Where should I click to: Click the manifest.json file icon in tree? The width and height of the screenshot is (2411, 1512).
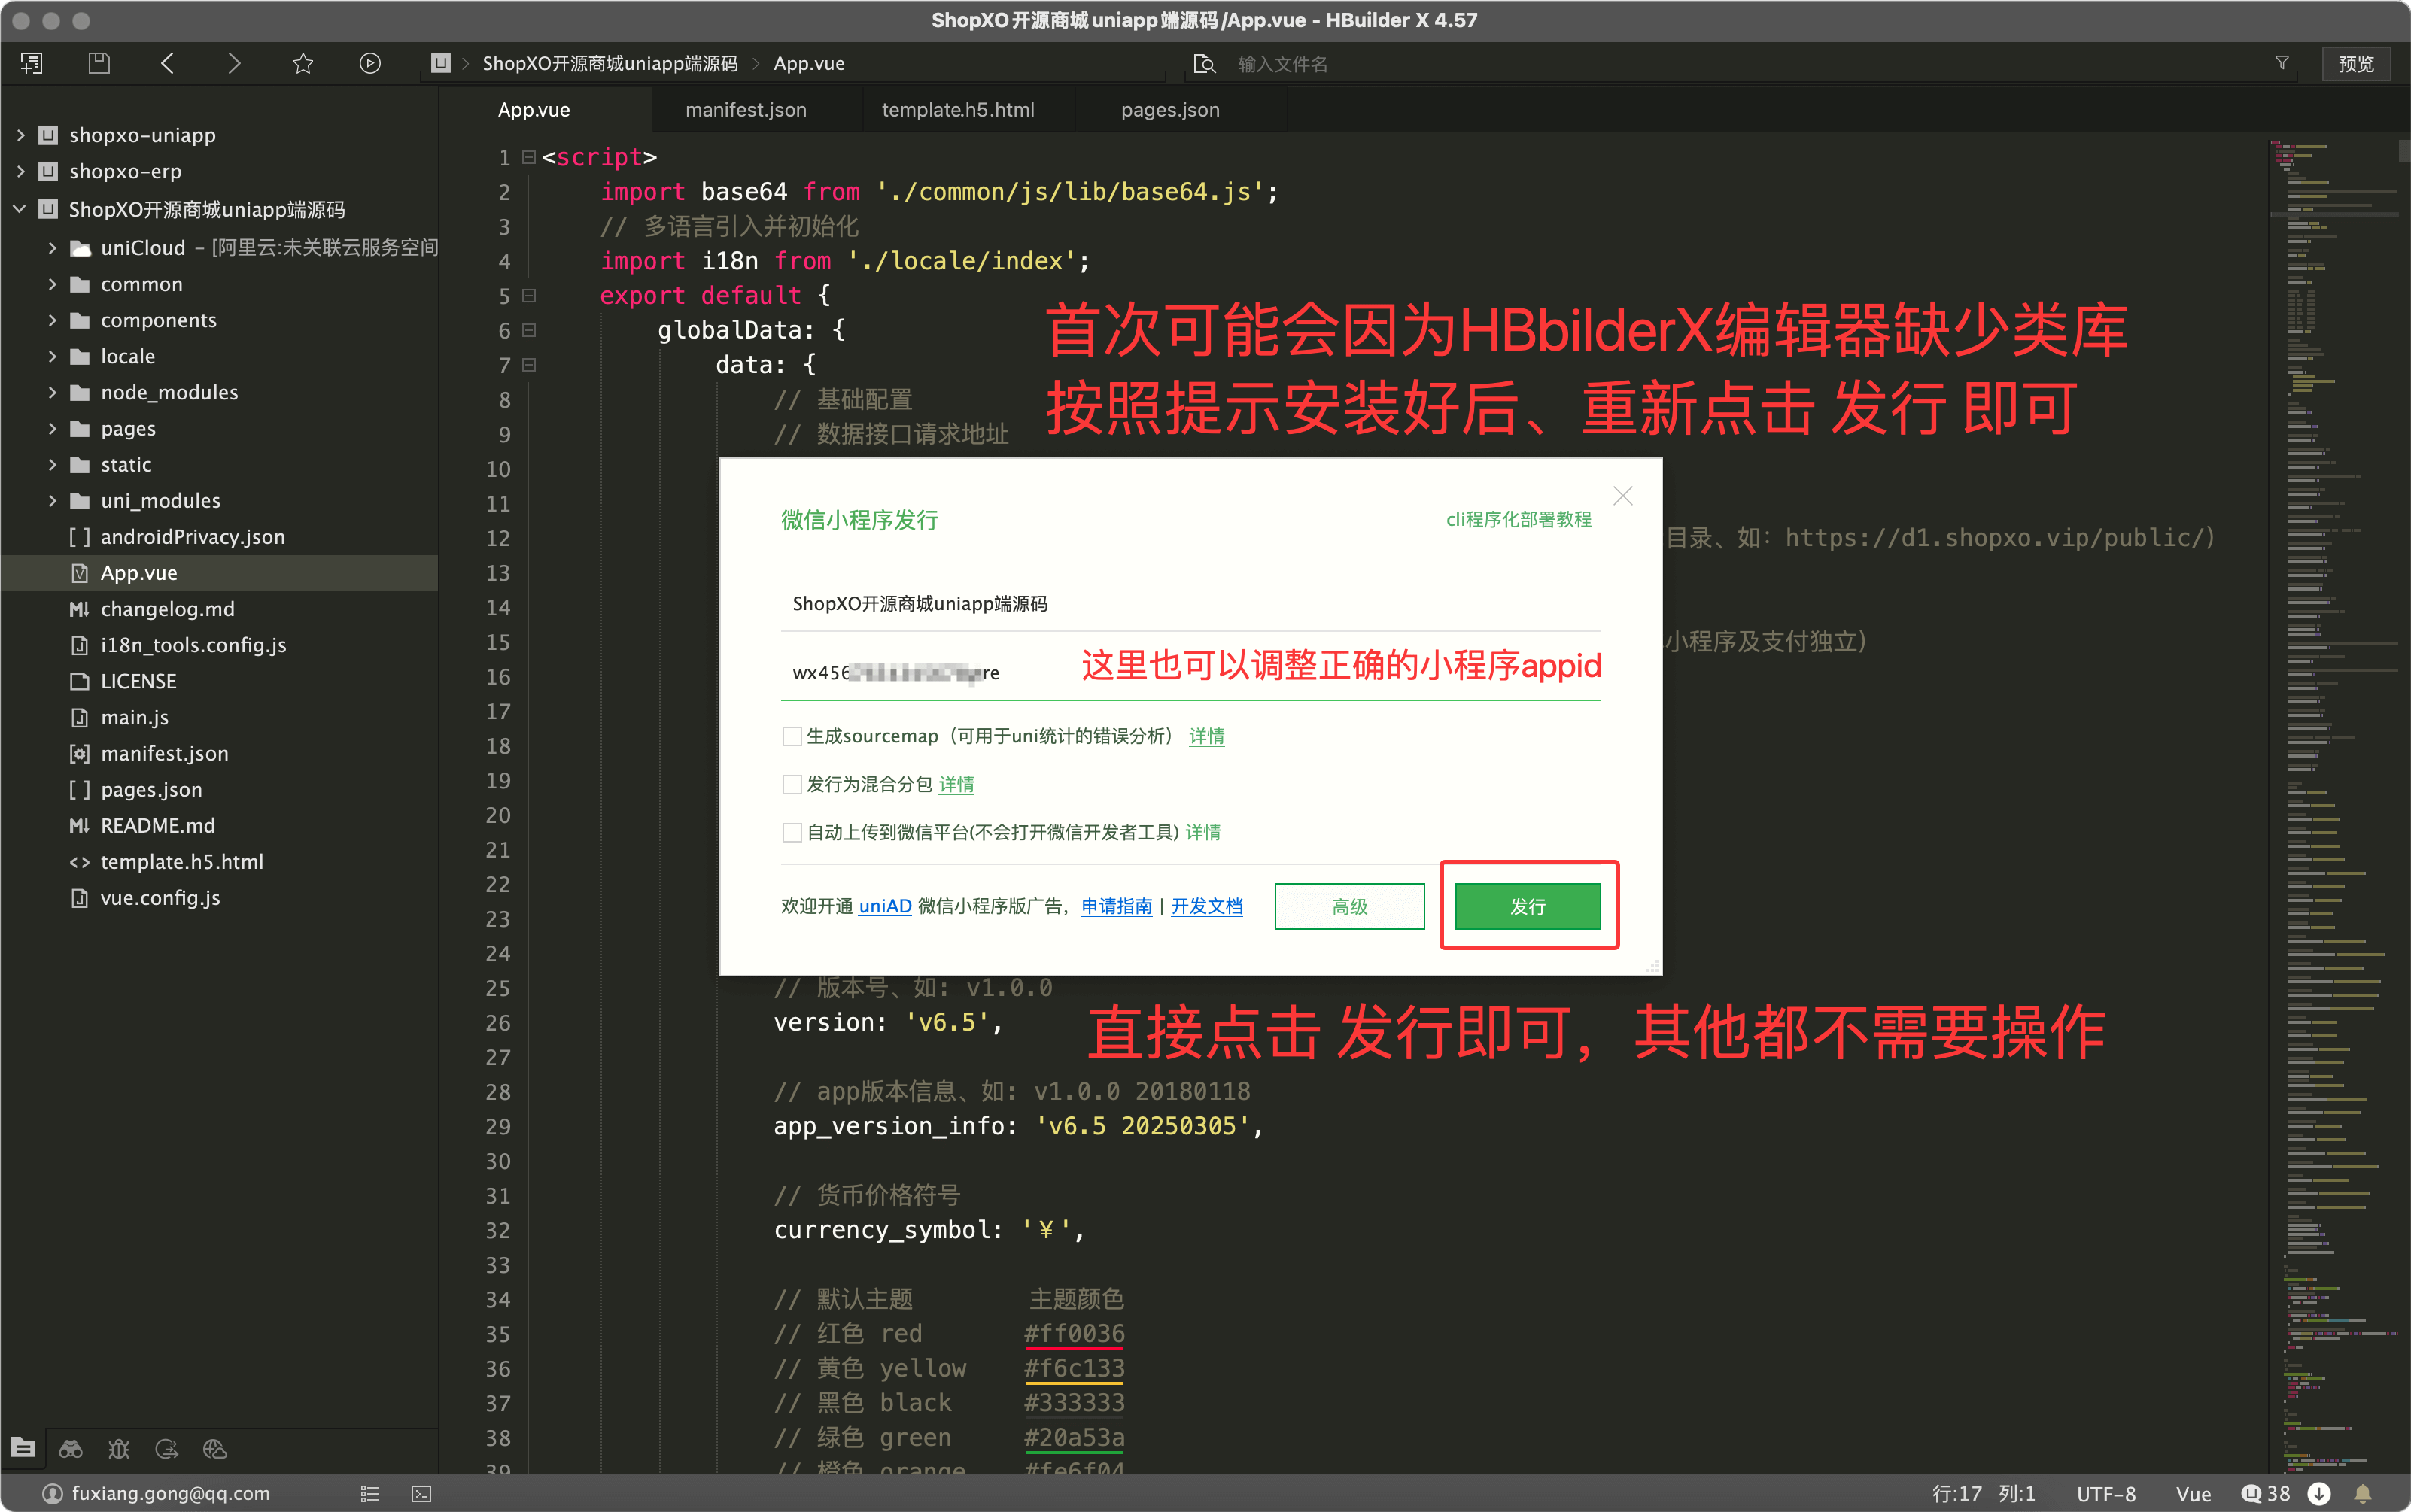point(80,753)
